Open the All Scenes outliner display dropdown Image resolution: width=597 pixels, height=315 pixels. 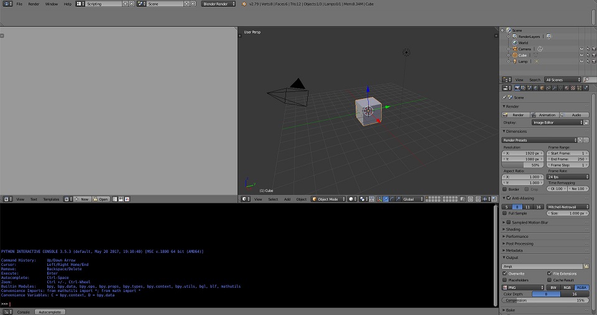coord(563,80)
